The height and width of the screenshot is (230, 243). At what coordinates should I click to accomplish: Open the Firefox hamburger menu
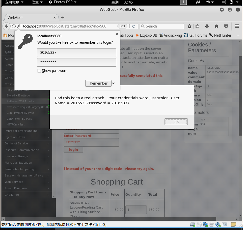[237, 26]
